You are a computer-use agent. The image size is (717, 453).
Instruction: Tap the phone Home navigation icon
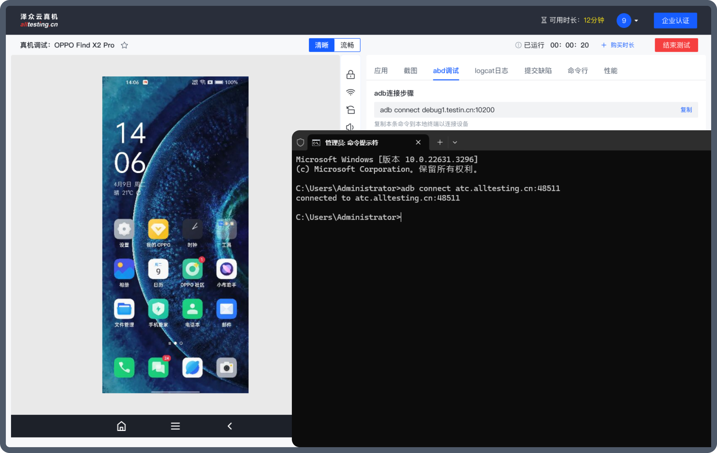click(x=121, y=426)
